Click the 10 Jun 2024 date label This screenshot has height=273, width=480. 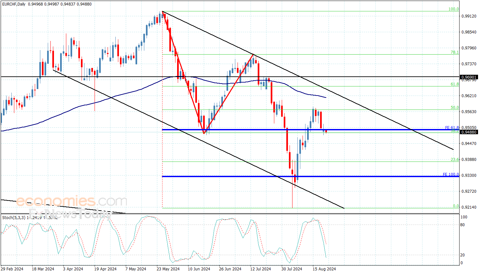(199, 269)
